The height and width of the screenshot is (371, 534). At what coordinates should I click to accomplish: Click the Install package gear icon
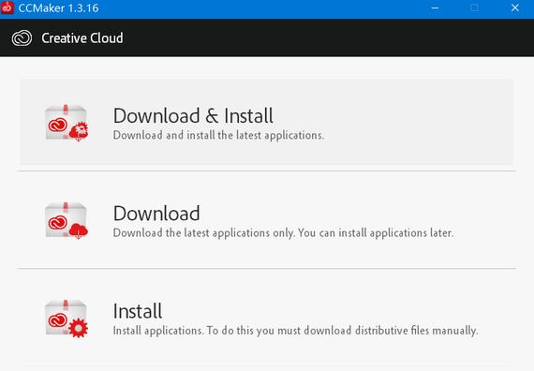tap(67, 319)
